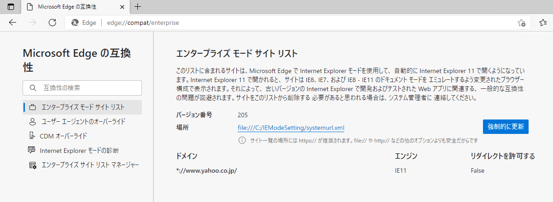This screenshot has height=202, width=553.
Task: Click the バージョン番号 label
Action: click(x=194, y=115)
